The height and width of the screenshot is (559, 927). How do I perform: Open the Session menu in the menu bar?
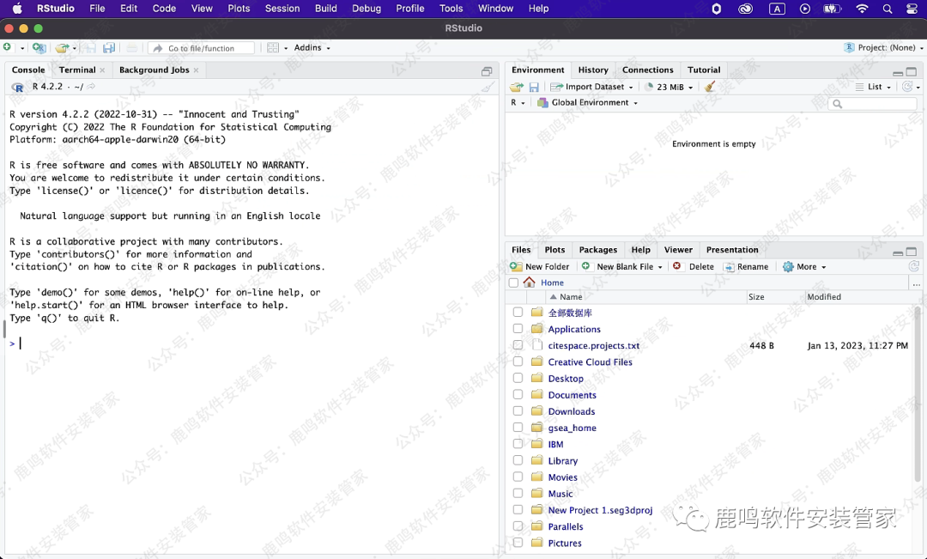[x=282, y=9]
